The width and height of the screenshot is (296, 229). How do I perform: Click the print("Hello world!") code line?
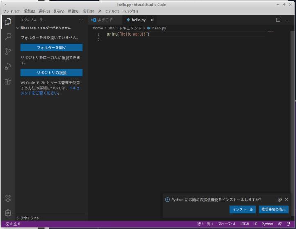tap(128, 34)
